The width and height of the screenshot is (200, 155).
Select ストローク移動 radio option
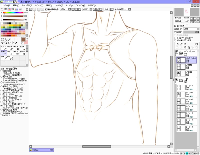coord(1,94)
